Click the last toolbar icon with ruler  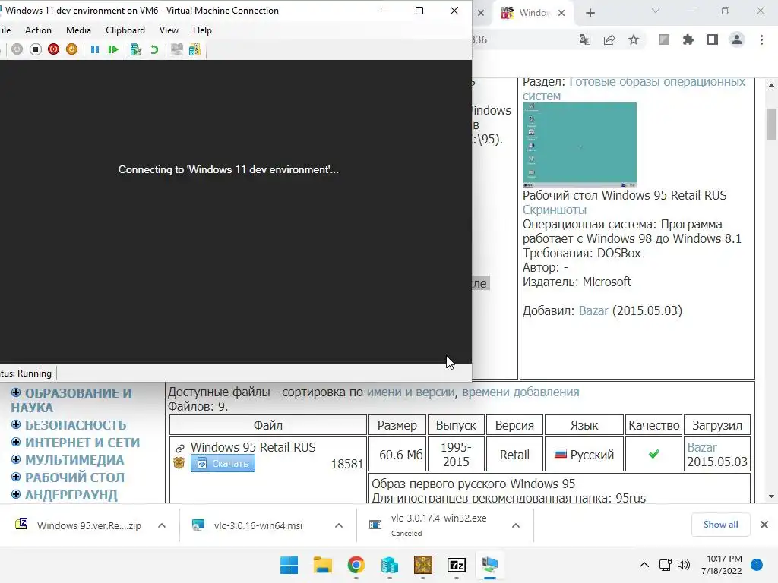tap(194, 49)
